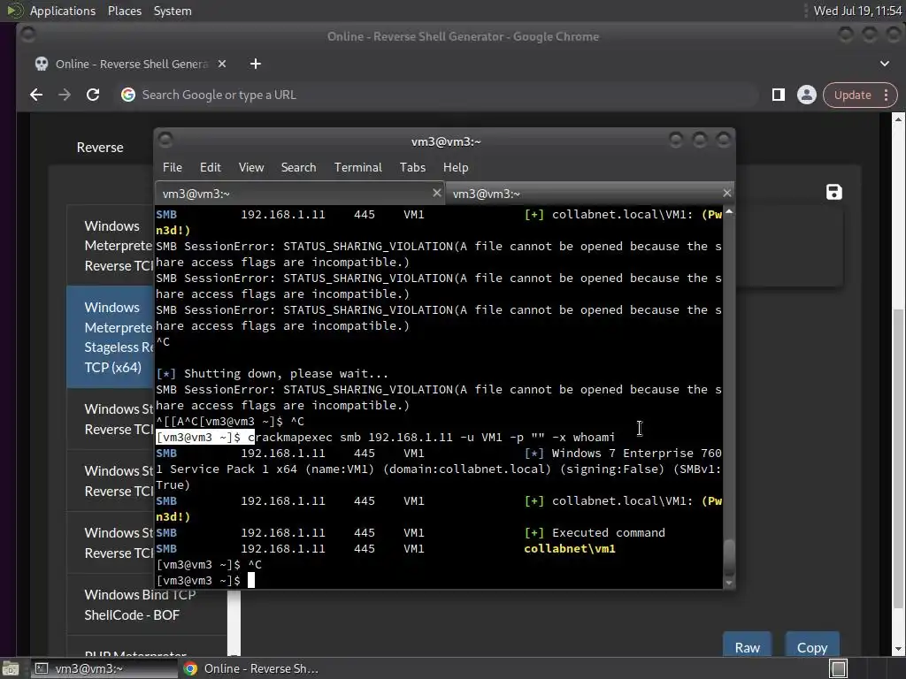The width and height of the screenshot is (906, 679).
Task: Click the Google icon in address bar
Action: click(x=127, y=95)
